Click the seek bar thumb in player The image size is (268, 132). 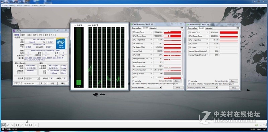27,121
